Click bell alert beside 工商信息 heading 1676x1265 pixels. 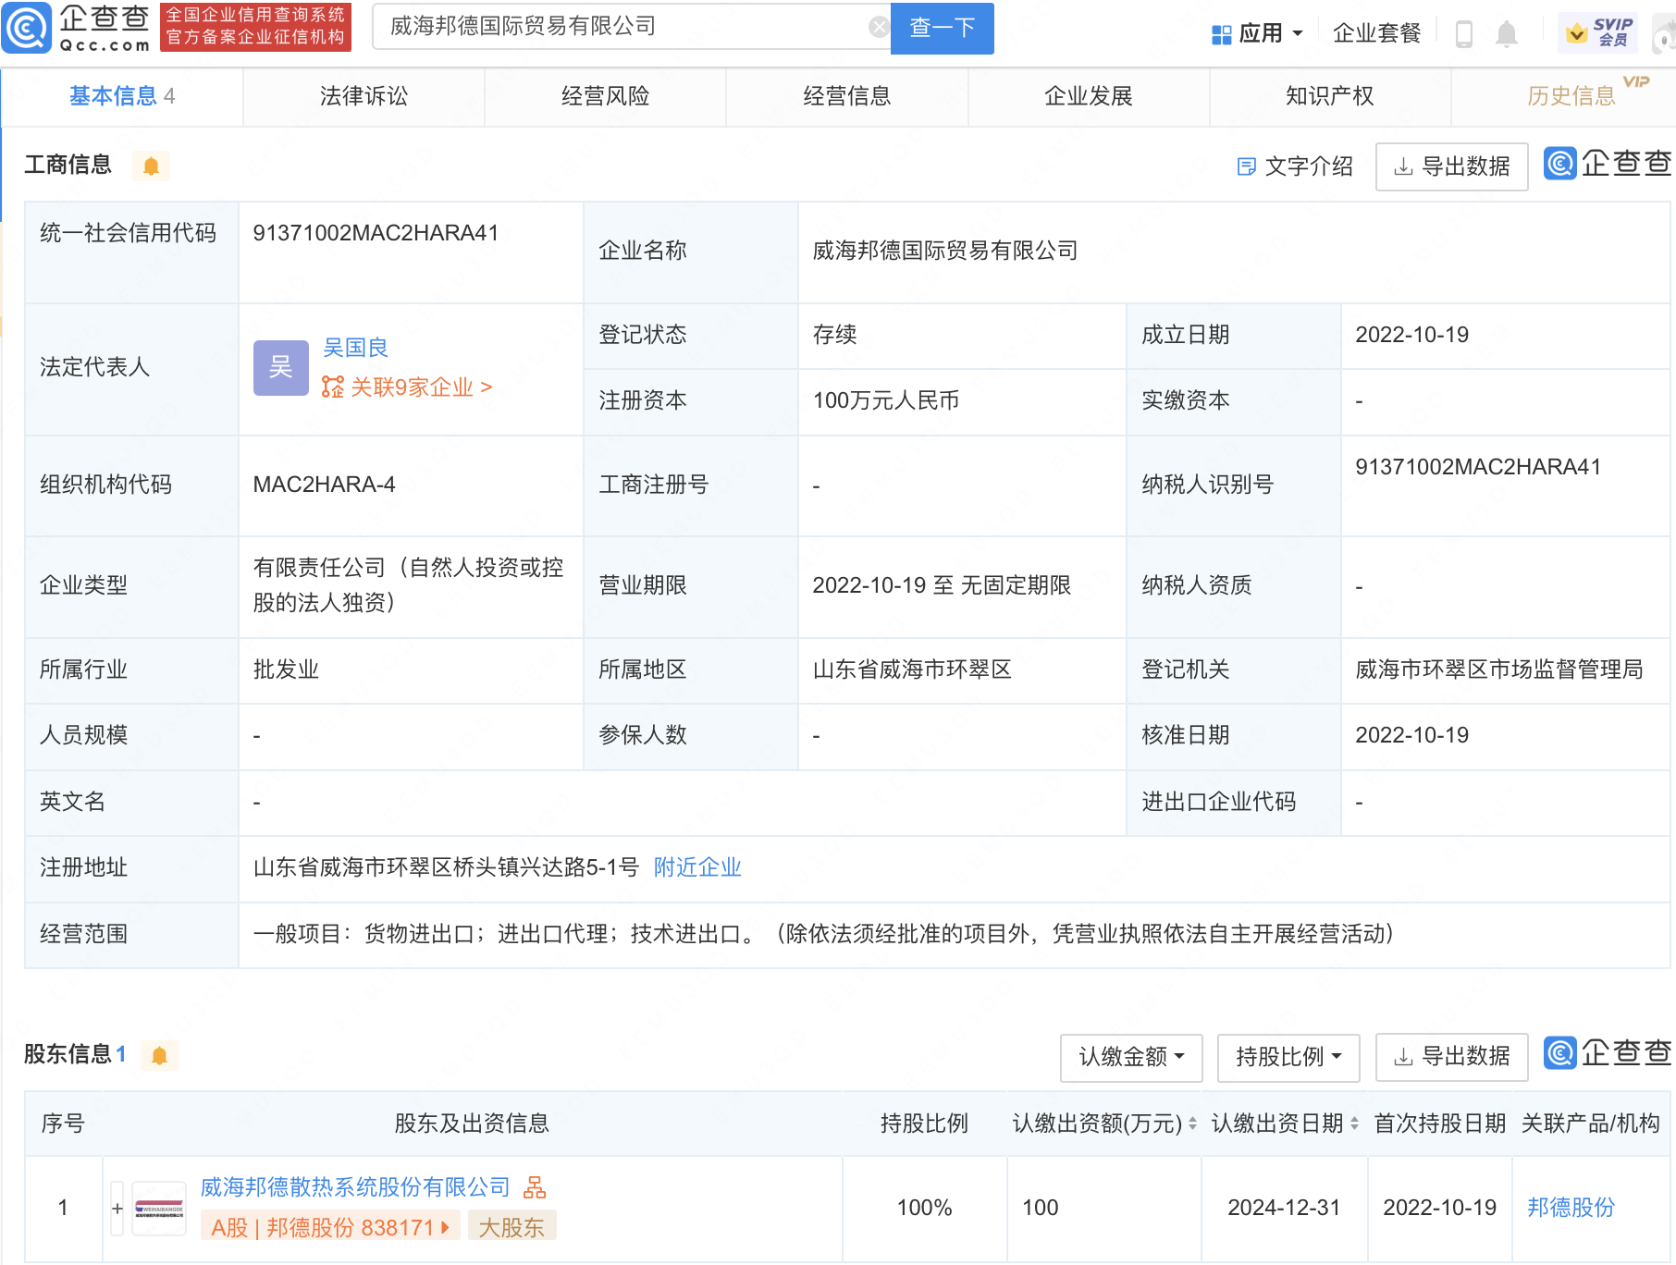coord(152,166)
